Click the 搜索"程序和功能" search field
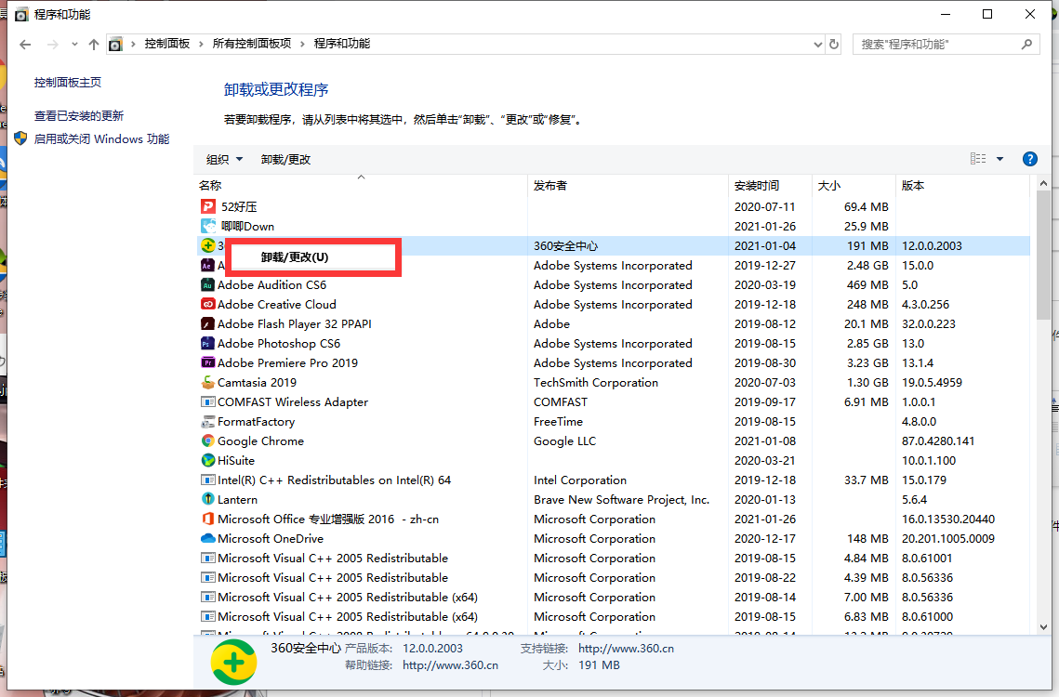 coord(937,44)
